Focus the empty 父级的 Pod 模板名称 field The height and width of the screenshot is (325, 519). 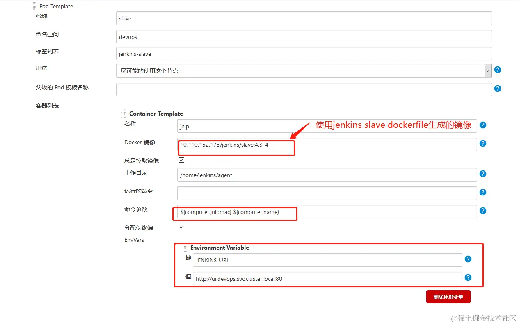point(304,89)
